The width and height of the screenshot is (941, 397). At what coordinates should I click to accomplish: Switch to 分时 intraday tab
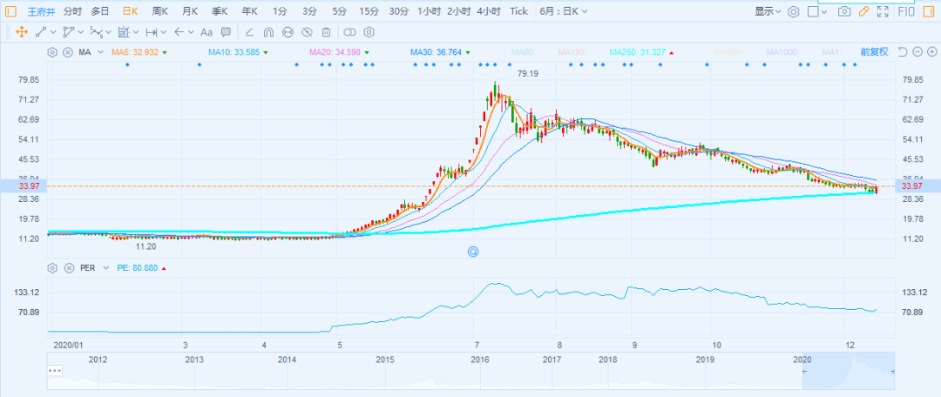(72, 11)
